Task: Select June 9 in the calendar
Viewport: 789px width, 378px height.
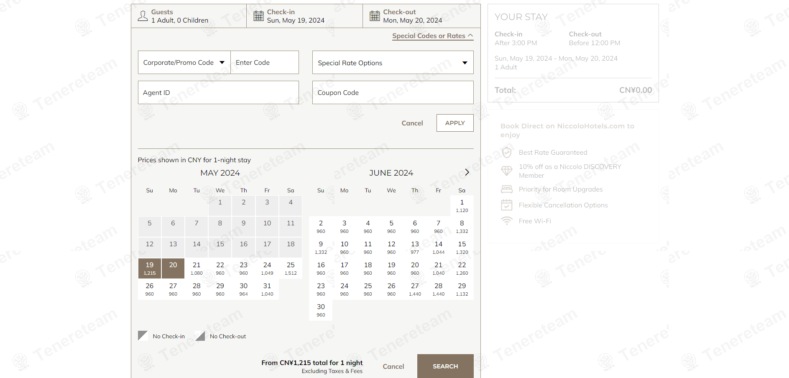Action: [321, 247]
